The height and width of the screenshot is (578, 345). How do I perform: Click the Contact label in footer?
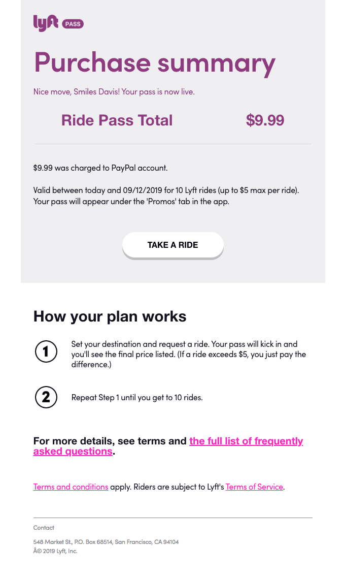click(44, 528)
